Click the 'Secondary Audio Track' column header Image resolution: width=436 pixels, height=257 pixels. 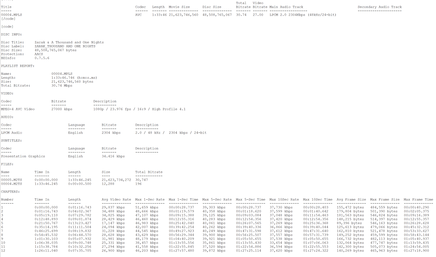click(379, 7)
